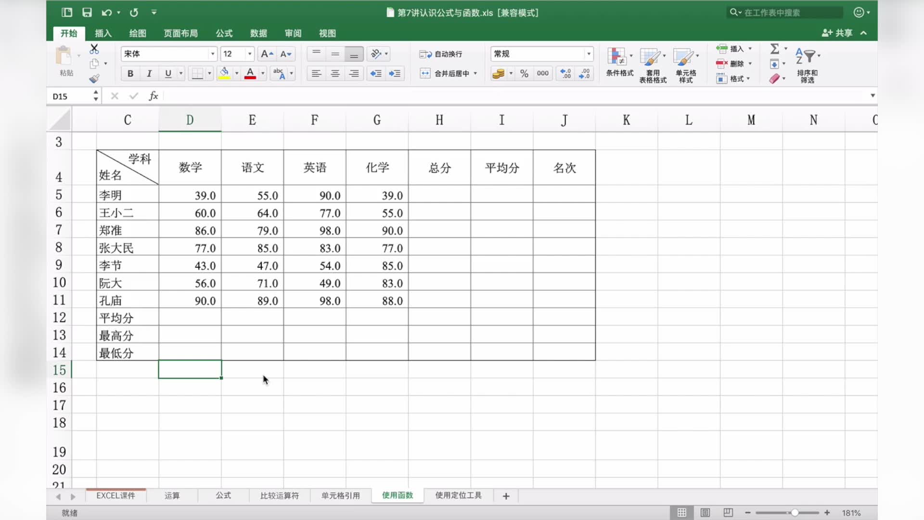
Task: Switch to Page Layout view in status bar
Action: (705, 513)
